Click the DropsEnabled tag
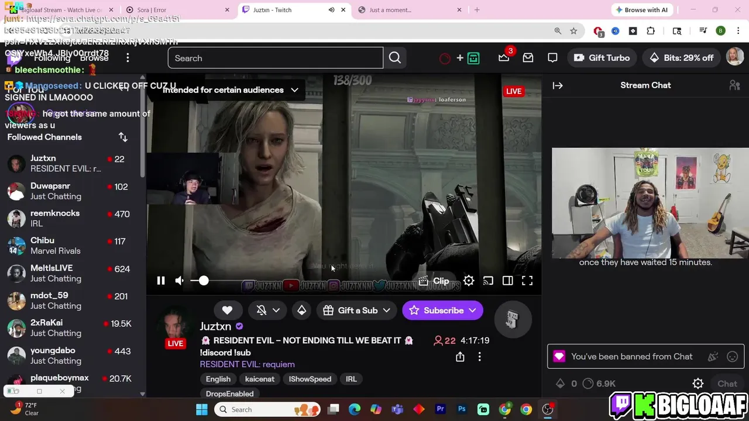This screenshot has height=421, width=749. [229, 394]
